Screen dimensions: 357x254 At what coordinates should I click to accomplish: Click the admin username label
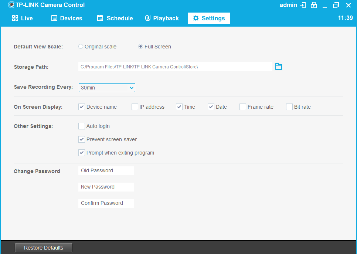point(288,5)
